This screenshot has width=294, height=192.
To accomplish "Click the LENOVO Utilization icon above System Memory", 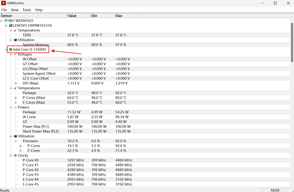I will [15, 40].
